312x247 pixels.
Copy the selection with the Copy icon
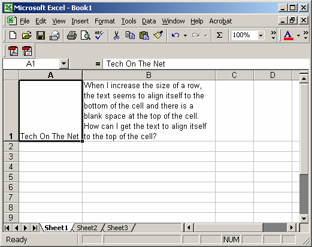coord(130,35)
